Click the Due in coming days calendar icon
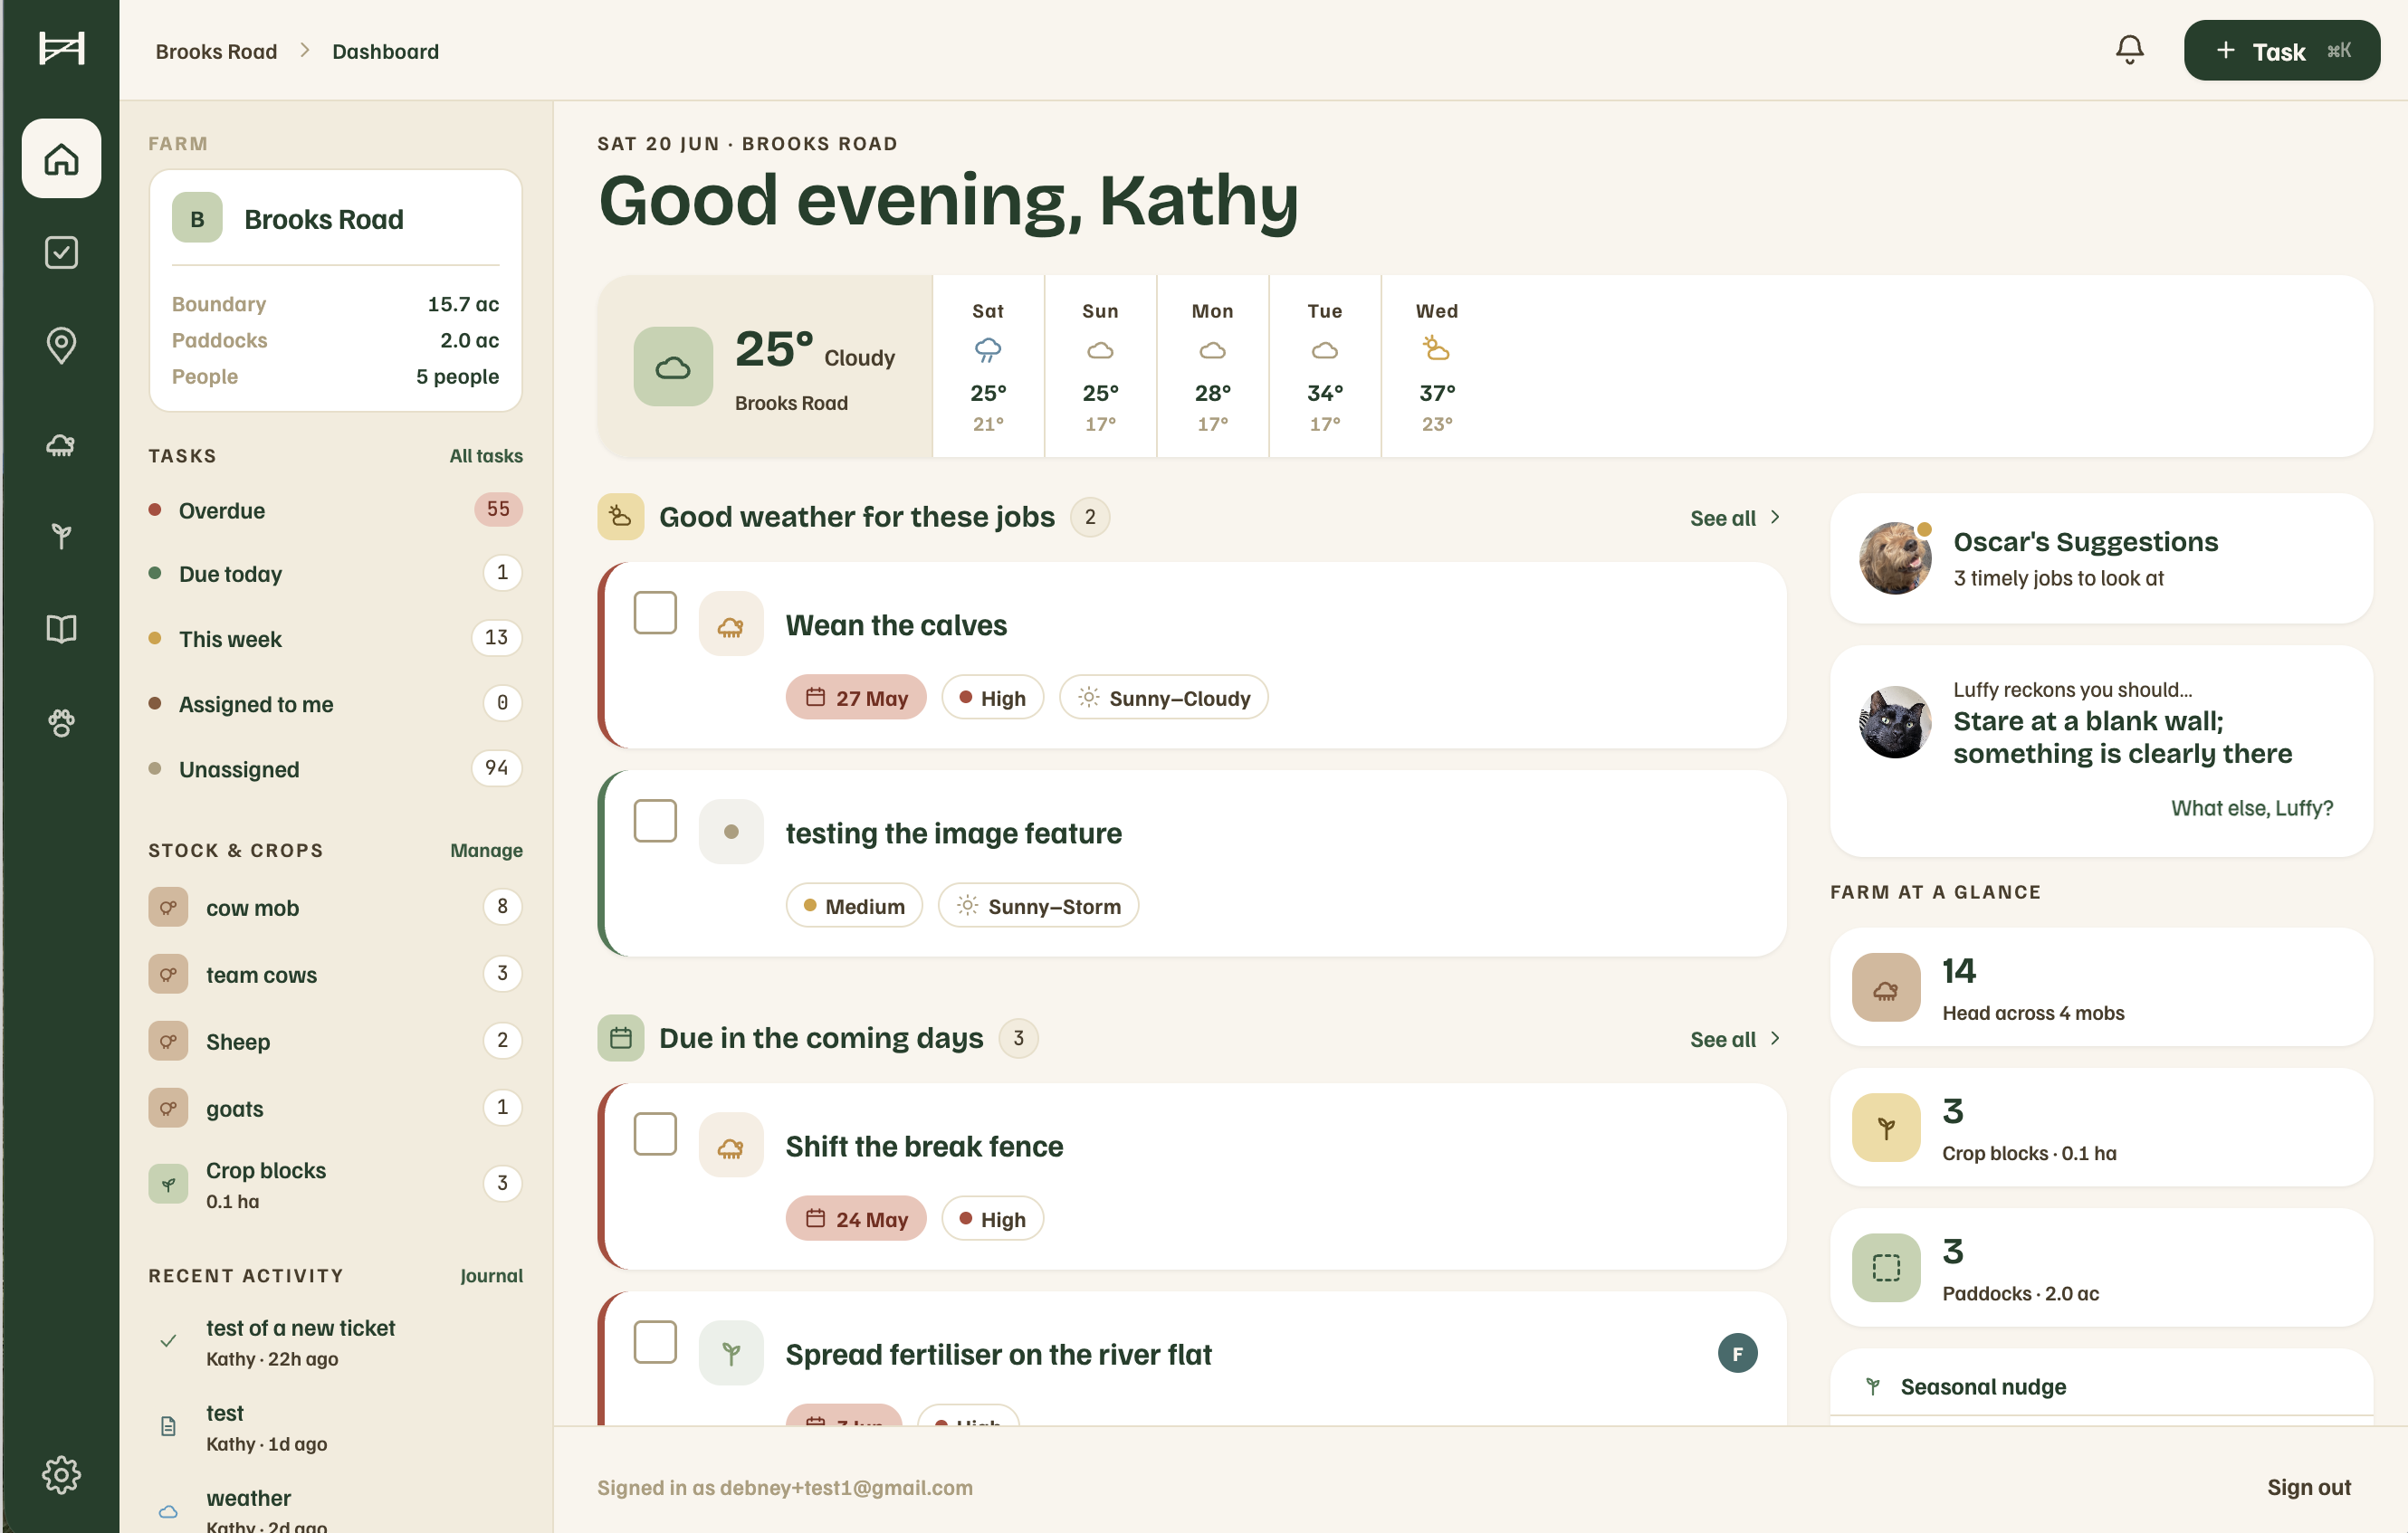This screenshot has height=1533, width=2408. [621, 1038]
